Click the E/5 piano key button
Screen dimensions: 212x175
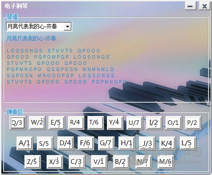[x=56, y=123]
